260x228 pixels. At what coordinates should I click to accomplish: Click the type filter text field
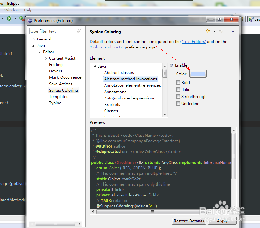click(56, 31)
